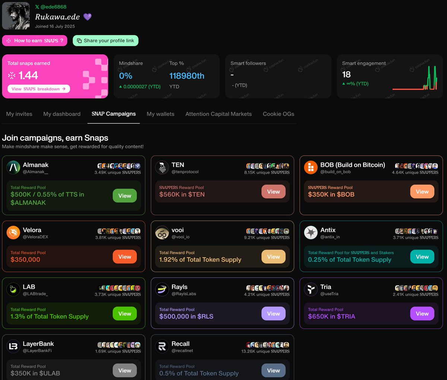447x380 pixels.
Task: Click the Tria logo icon
Action: 311,290
